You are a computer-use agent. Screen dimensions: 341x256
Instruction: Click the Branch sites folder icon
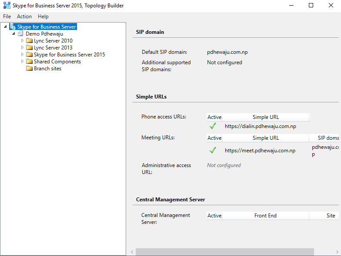click(x=29, y=69)
